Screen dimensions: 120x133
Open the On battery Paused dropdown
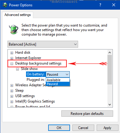point(58,74)
